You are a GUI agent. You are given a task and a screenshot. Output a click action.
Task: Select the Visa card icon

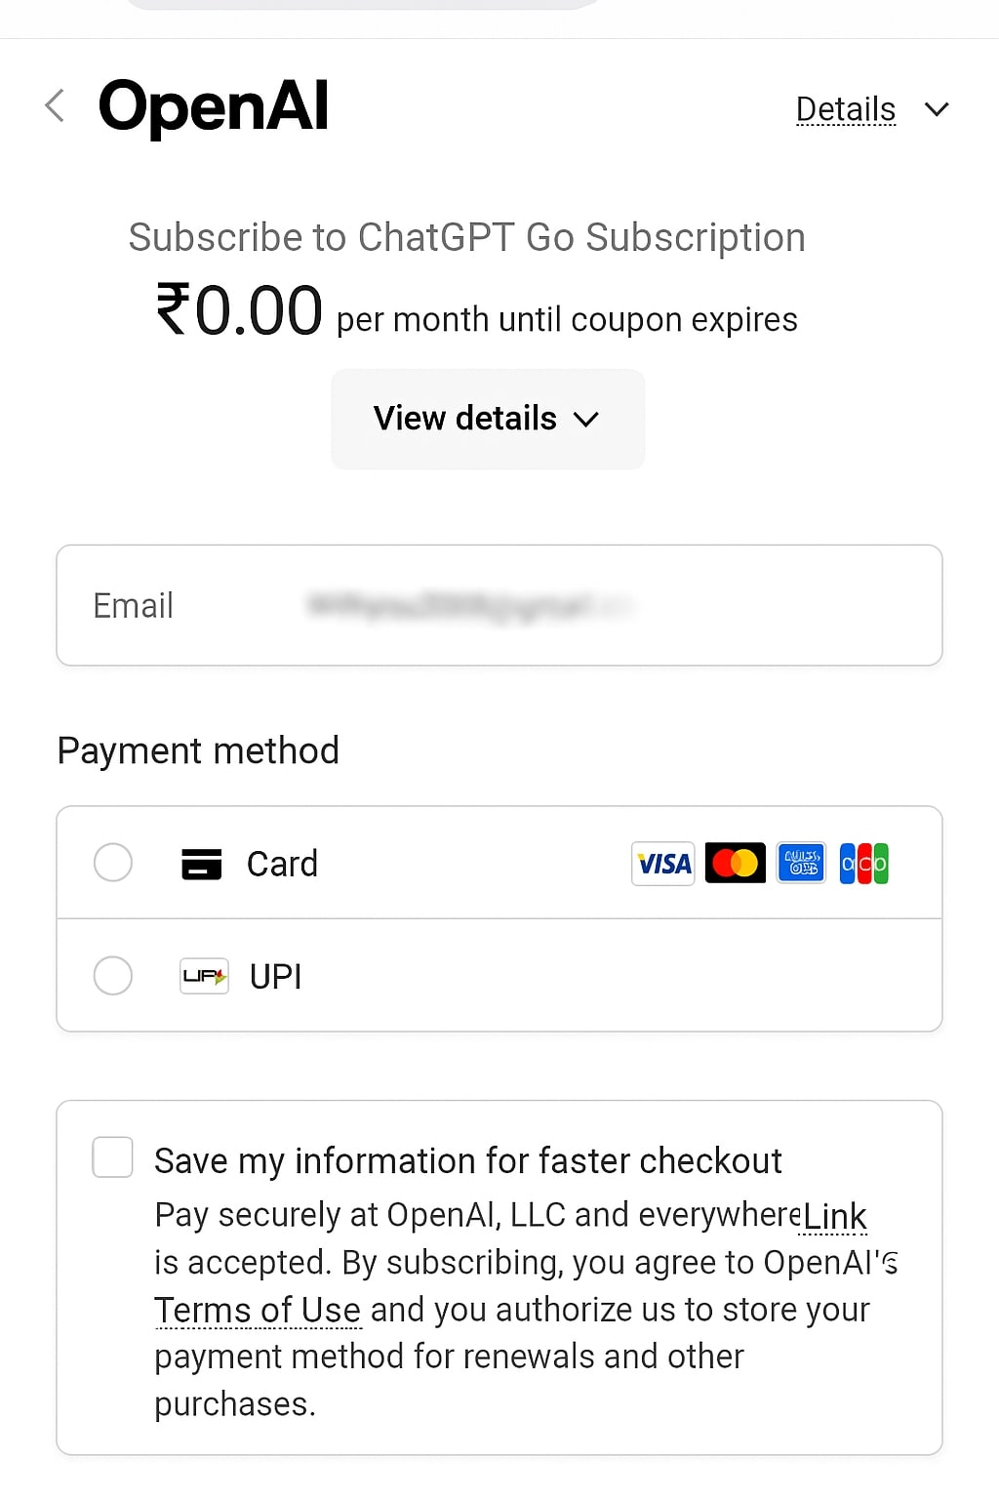pos(662,863)
